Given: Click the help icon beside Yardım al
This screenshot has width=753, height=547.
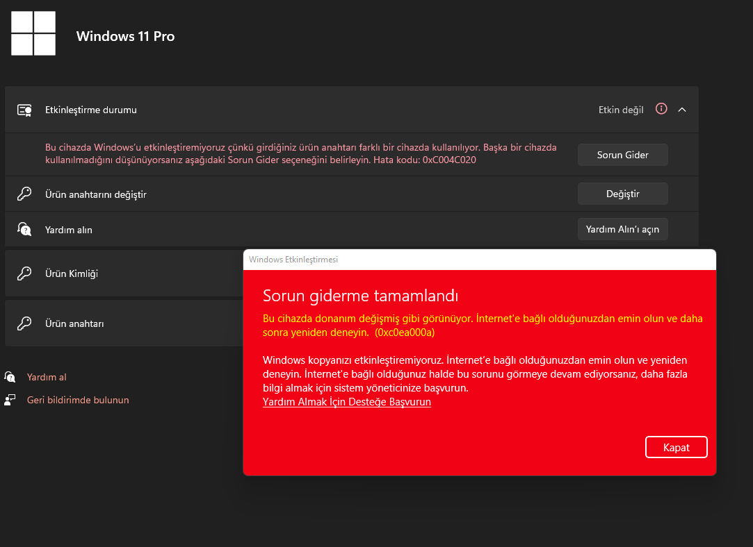Looking at the screenshot, I should pyautogui.click(x=10, y=377).
